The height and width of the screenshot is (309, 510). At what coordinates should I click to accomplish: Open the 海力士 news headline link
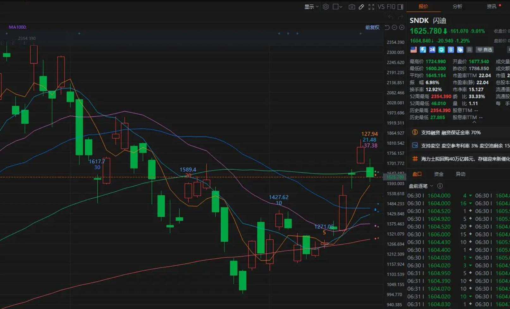tap(465, 159)
